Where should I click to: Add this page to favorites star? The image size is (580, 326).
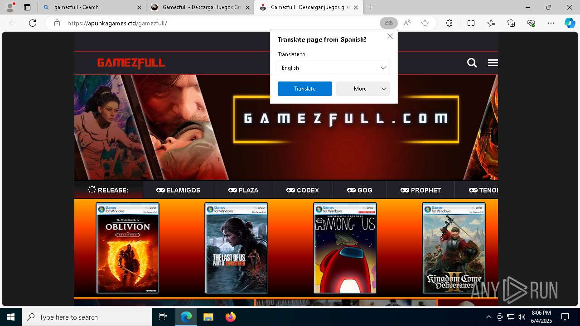click(425, 23)
